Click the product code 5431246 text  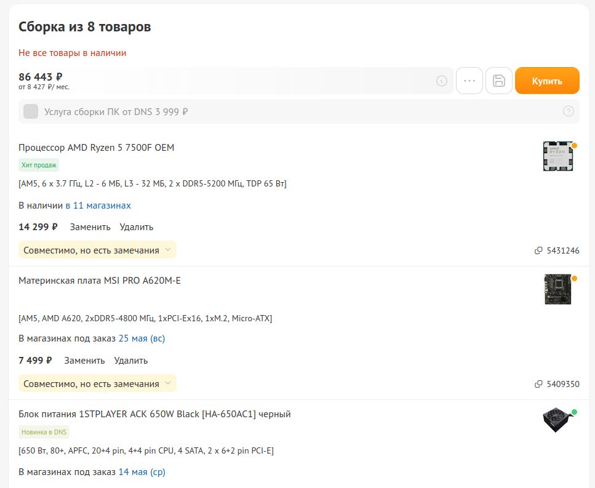pyautogui.click(x=563, y=250)
